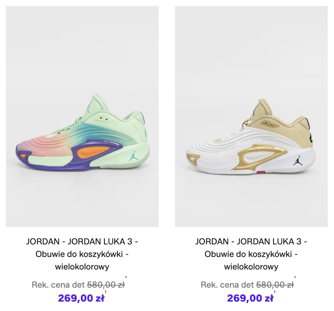Open the green multicolor Luka 3 shoe image
This screenshot has height=311, width=334.
[82, 116]
